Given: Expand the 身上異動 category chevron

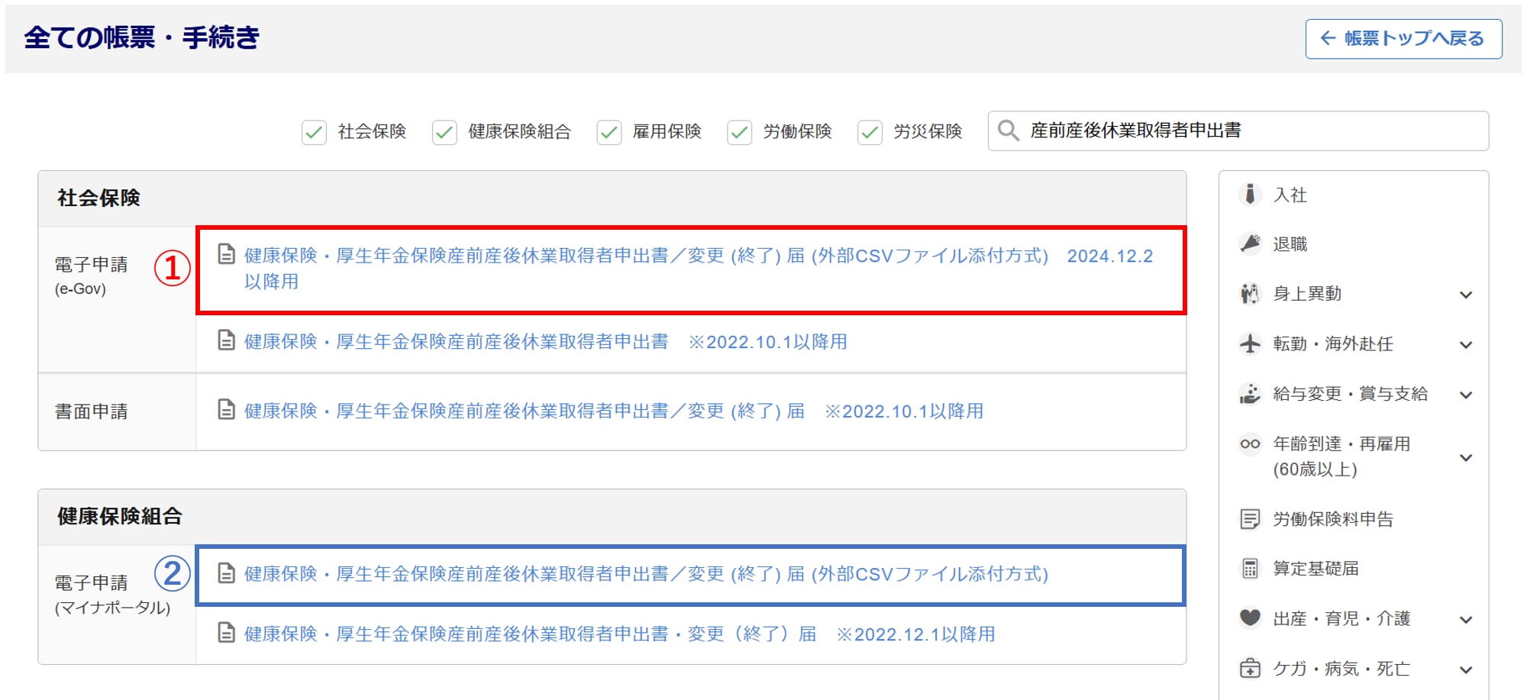Looking at the screenshot, I should point(1465,295).
